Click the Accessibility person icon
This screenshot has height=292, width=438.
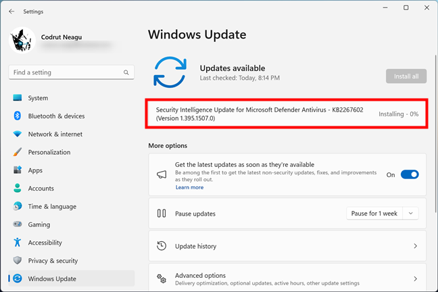click(x=18, y=243)
